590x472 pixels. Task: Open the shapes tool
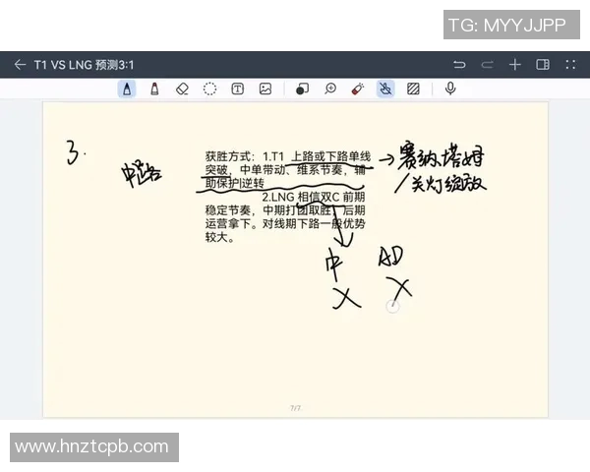pos(302,88)
